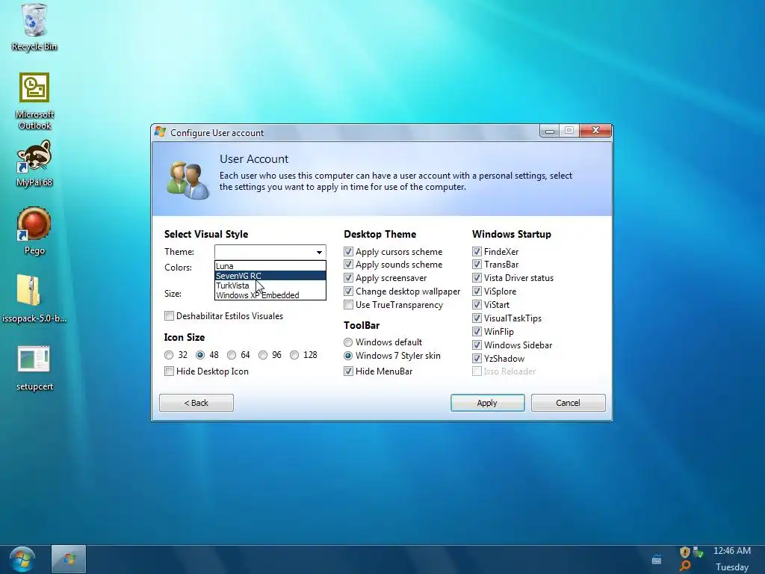Choose SevenVG RC theme
Viewport: 765px width, 574px height.
[x=270, y=276]
